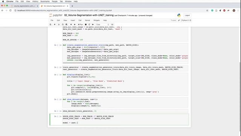Place cursor in the model = unet( cell
Viewport: 241px width, 136px height.
click(x=125, y=119)
